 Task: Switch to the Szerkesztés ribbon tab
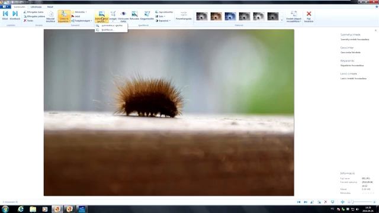pos(20,7)
